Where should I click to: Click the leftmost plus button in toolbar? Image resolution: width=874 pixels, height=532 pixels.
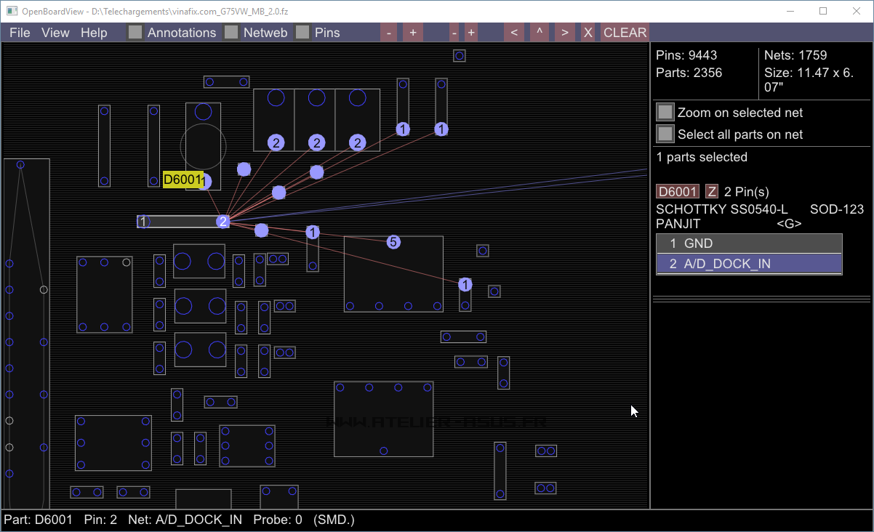point(413,33)
